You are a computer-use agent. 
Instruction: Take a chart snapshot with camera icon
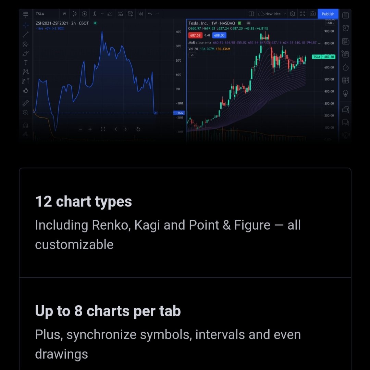pos(312,14)
